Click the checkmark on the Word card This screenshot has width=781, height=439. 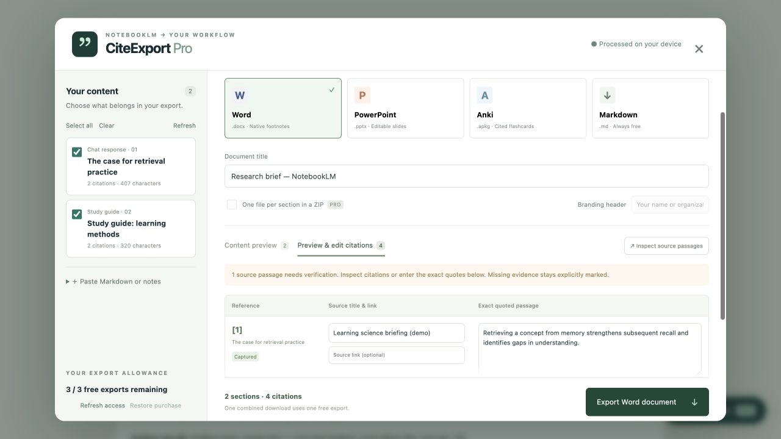(332, 90)
